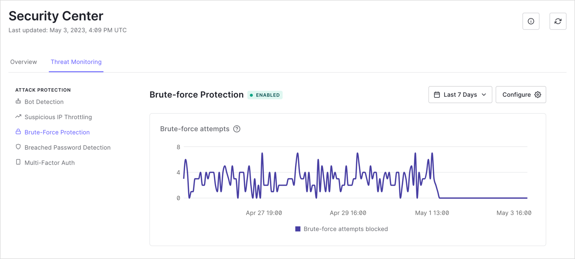The image size is (575, 259).
Task: Click the refresh icon near the page header
Action: [558, 21]
